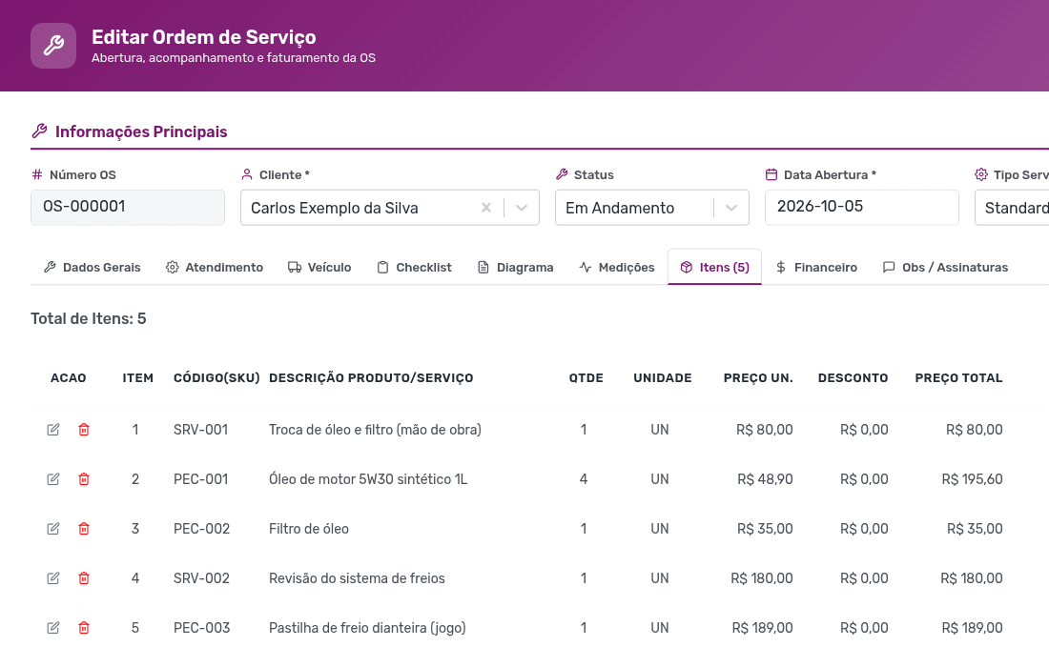Open the Tipo Serviço Standard combo box
The width and height of the screenshot is (1049, 667).
coord(1012,208)
